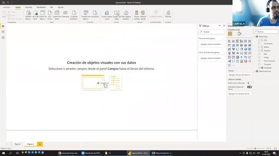Image resolution: width=279 pixels, height=156 pixels.
Task: Click the Nueva medida button
Action: pyautogui.click(x=136, y=15)
